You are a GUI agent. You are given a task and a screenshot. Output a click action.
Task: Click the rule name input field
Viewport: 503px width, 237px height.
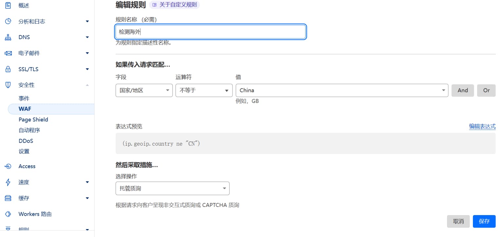tap(210, 32)
